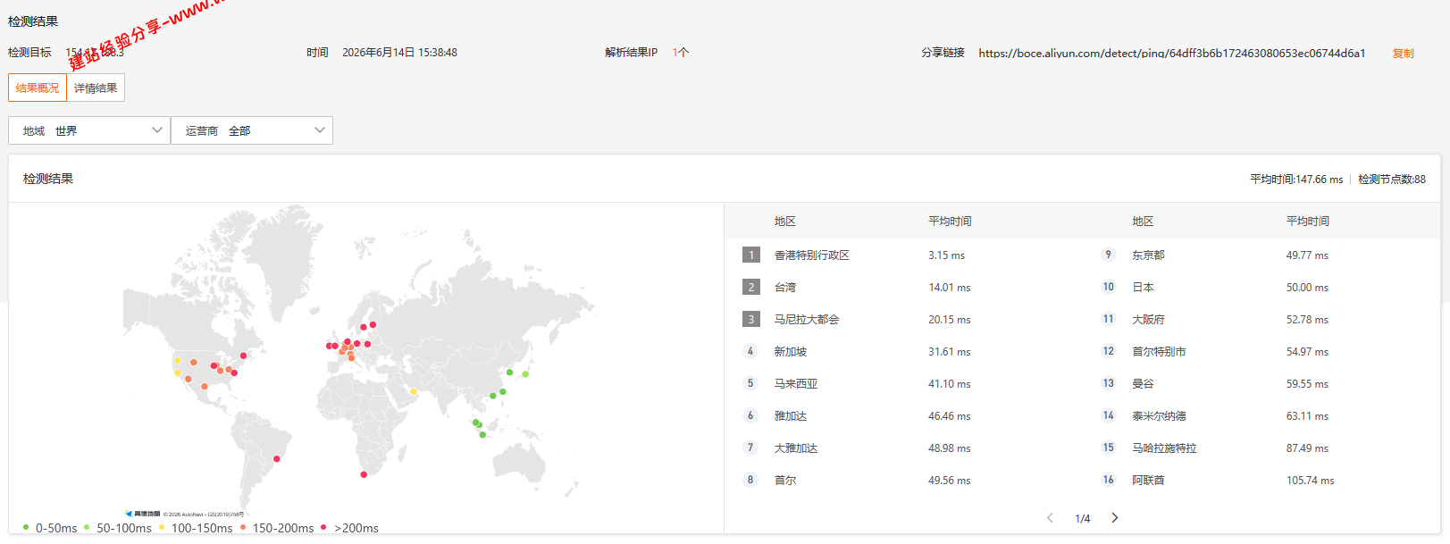
Task: Click the red map node in Brazil
Action: tap(277, 459)
